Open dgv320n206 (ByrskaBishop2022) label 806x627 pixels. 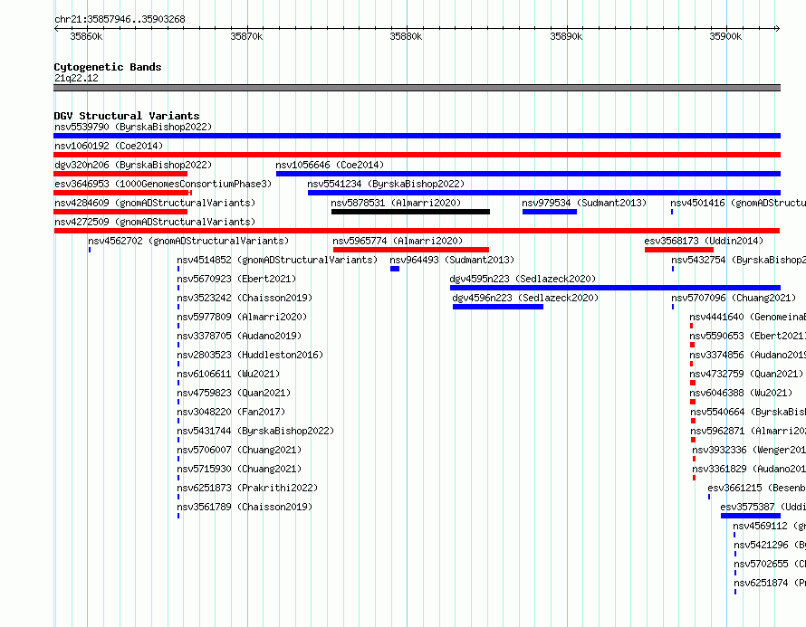[x=133, y=165]
